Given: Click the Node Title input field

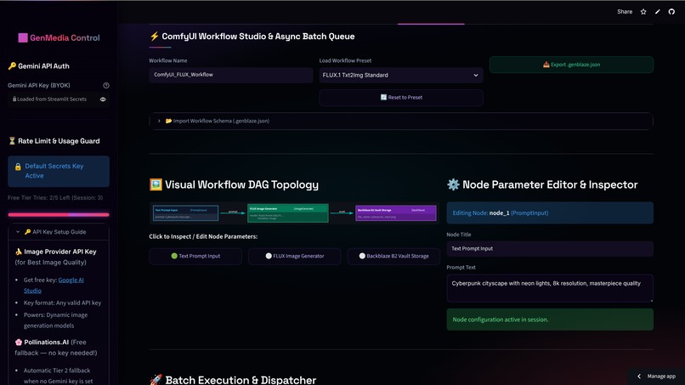Looking at the screenshot, I should (550, 249).
